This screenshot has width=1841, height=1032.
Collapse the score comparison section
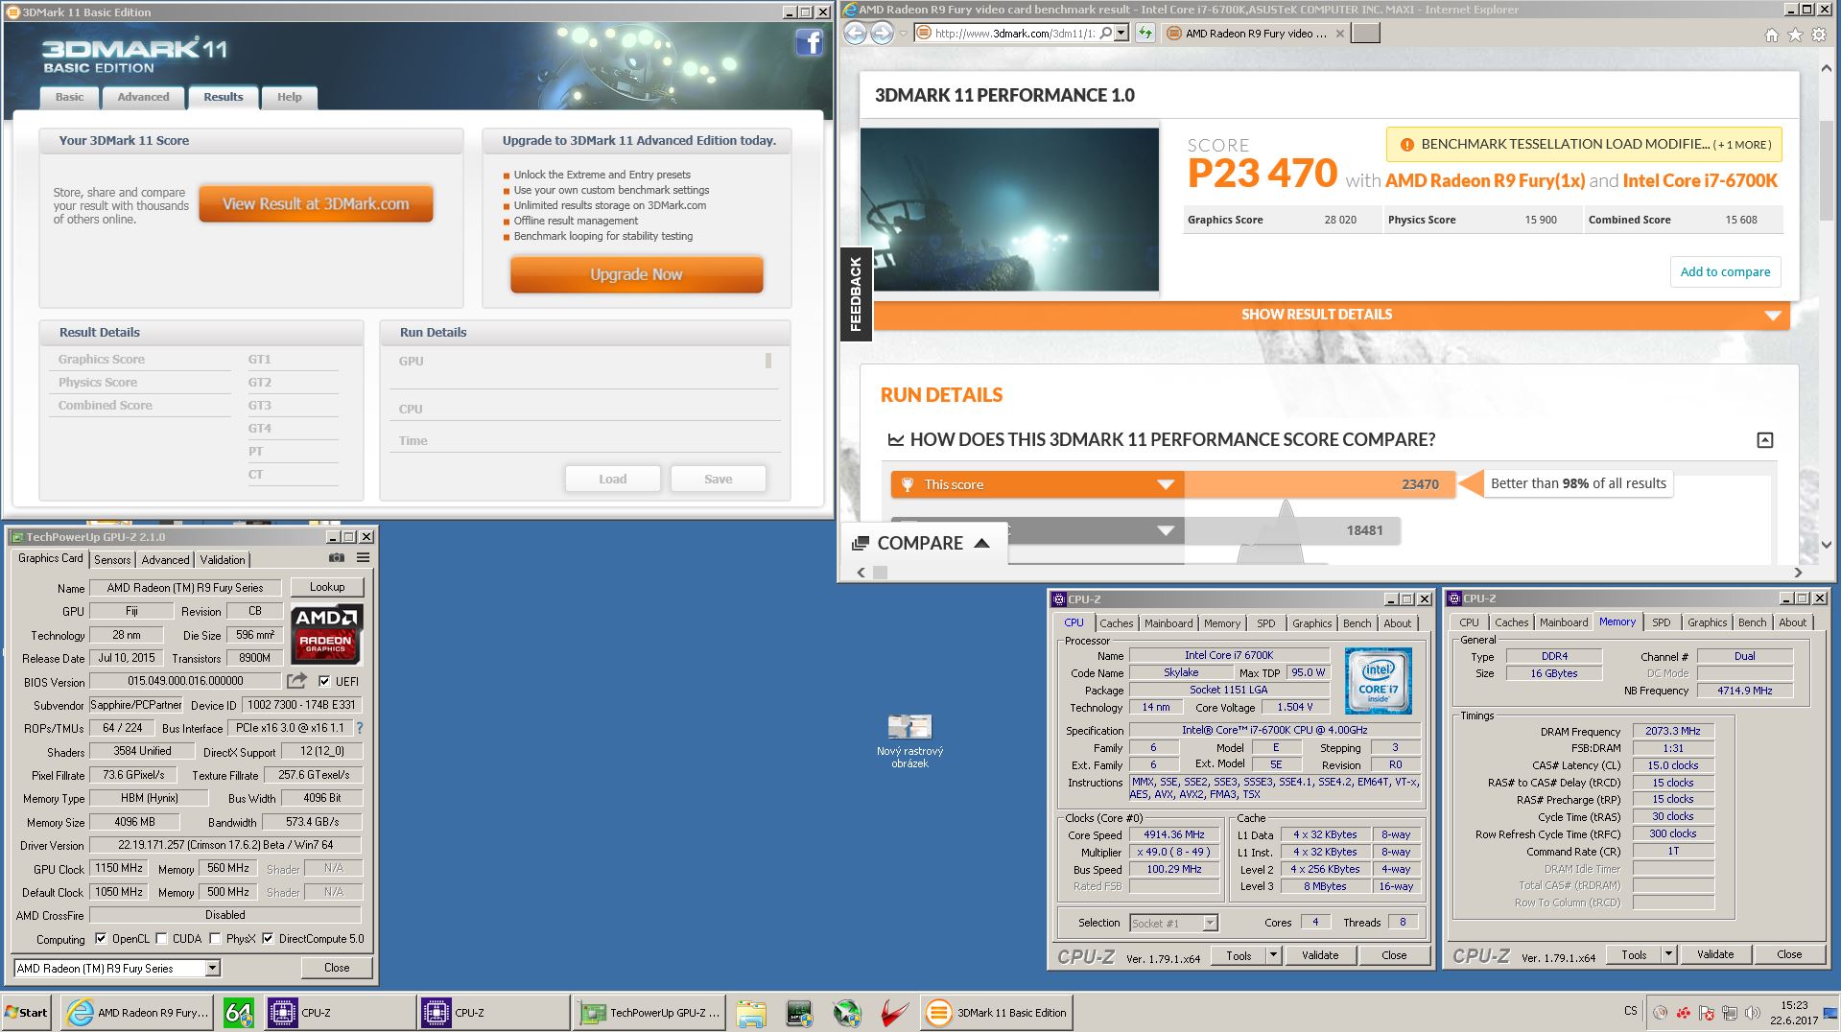[x=1764, y=440]
